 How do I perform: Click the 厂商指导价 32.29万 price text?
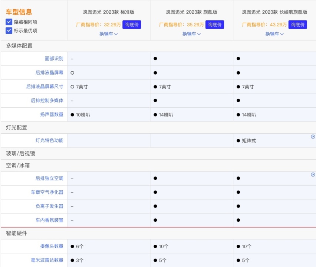click(x=98, y=25)
